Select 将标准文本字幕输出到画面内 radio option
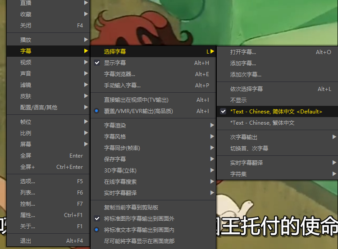The image size is (338, 249). [x=139, y=230]
